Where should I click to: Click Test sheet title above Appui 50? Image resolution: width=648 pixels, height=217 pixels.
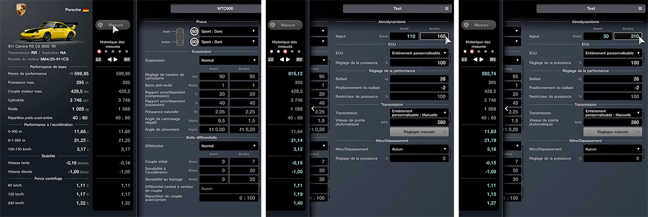[590, 9]
